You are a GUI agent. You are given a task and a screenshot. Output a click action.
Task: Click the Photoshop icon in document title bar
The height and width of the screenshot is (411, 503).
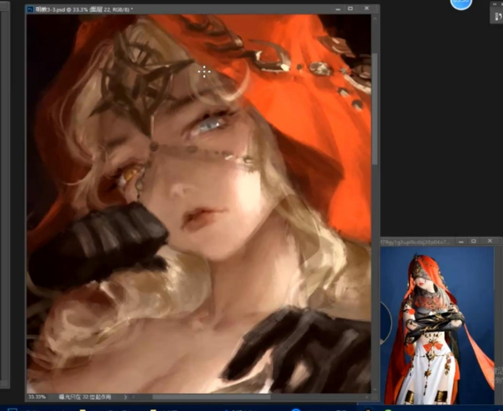click(x=30, y=9)
